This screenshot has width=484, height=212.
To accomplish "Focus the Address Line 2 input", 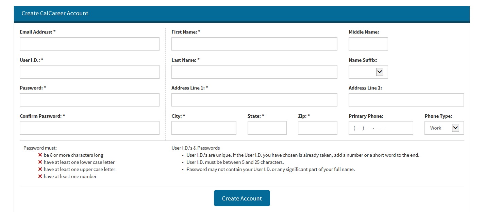I will click(406, 100).
